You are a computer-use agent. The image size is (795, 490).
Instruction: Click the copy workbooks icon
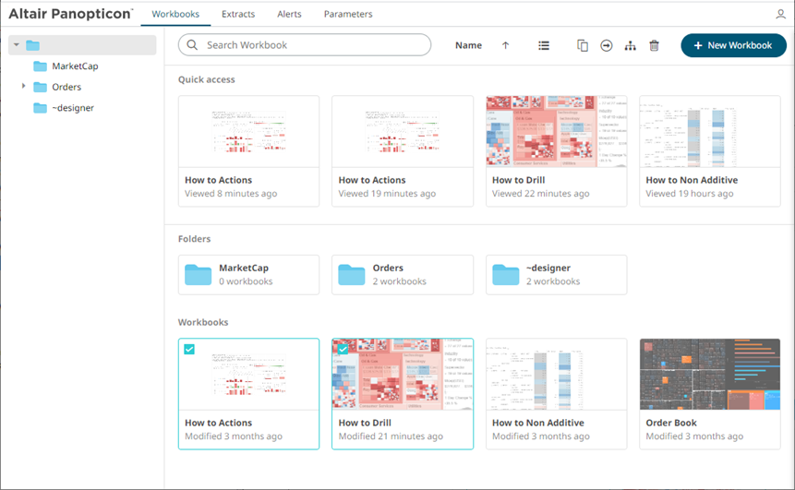click(583, 45)
